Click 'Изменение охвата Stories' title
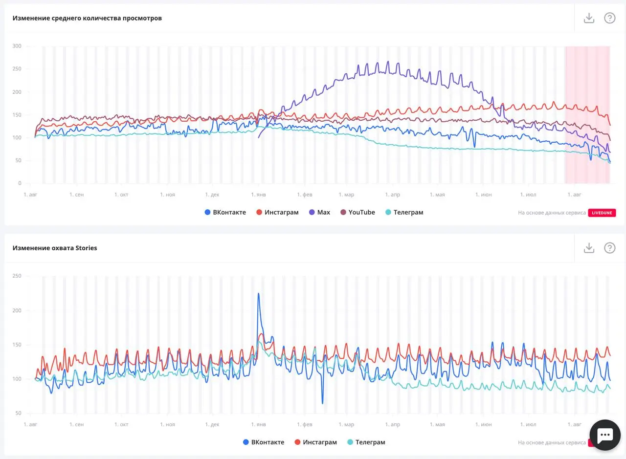 [x=55, y=248]
